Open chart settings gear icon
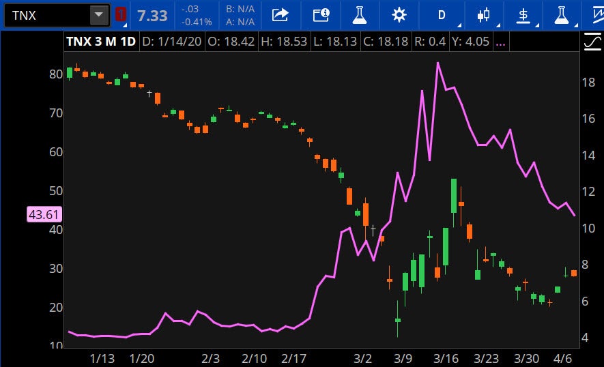604x367 pixels. click(x=399, y=15)
